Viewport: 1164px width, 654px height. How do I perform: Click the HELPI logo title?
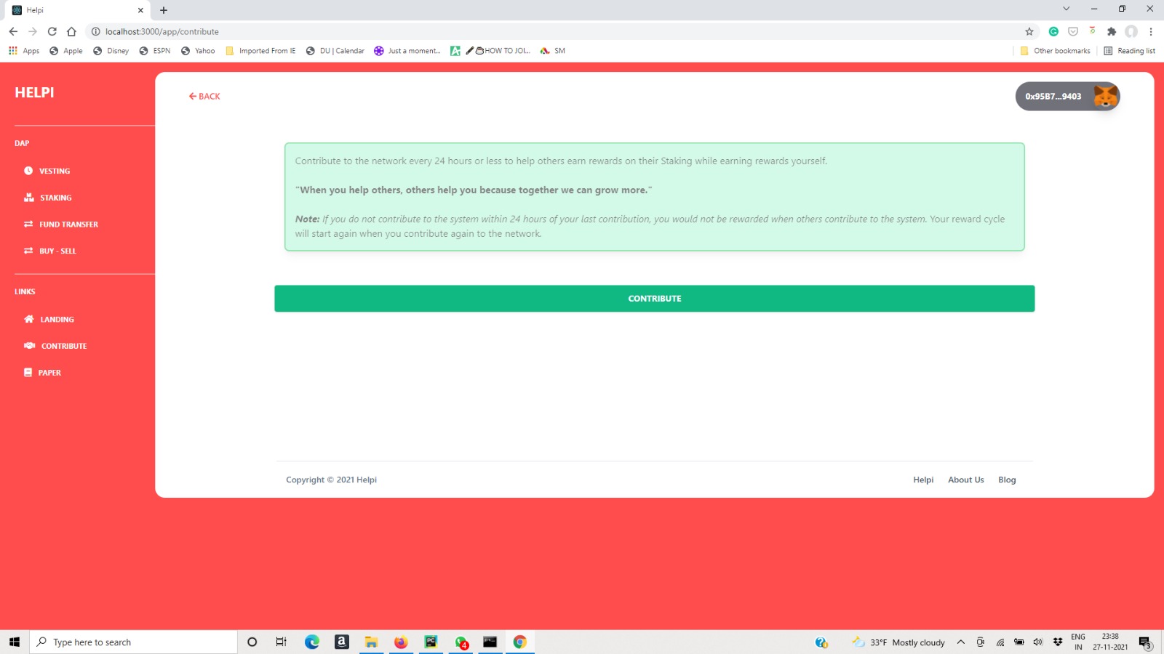pos(34,92)
